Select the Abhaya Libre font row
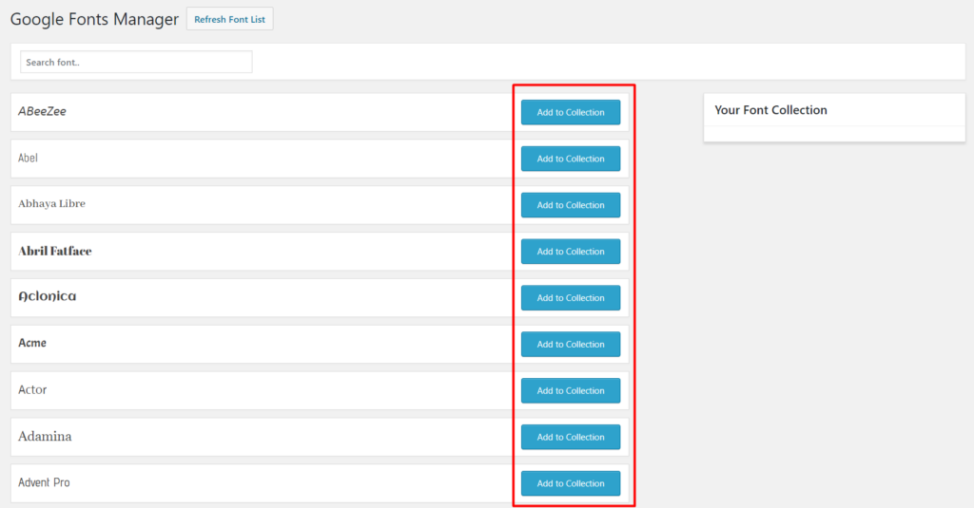 pos(320,205)
